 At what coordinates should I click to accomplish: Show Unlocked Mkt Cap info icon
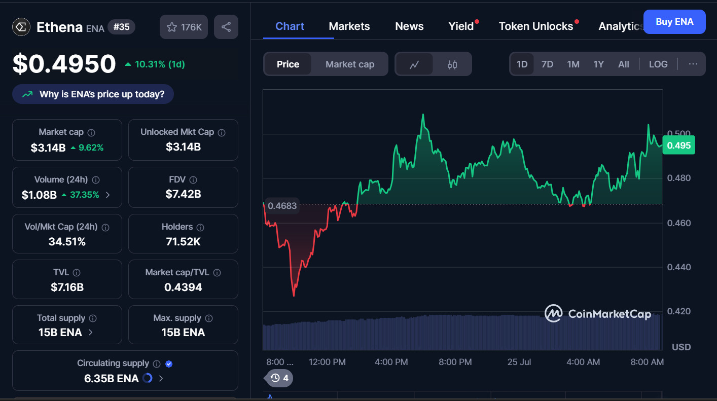[x=222, y=132]
